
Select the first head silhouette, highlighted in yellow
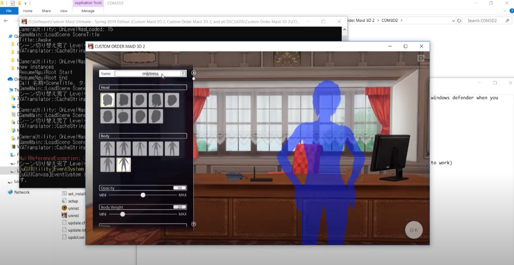[107, 100]
